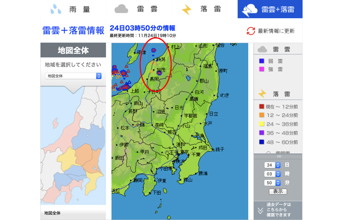Viewport: 342px width, 220px height.
Task: Click the red refresh arrows icon
Action: [x=250, y=31]
